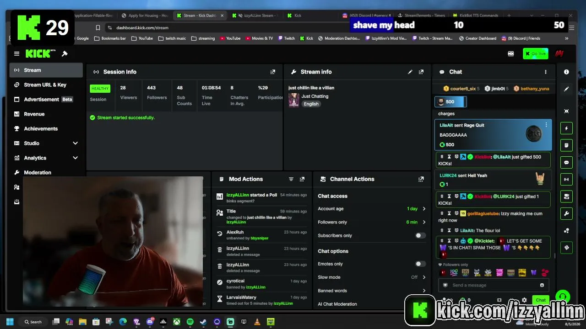Open the Banned words settings
The height and width of the screenshot is (329, 586).
[372, 291]
